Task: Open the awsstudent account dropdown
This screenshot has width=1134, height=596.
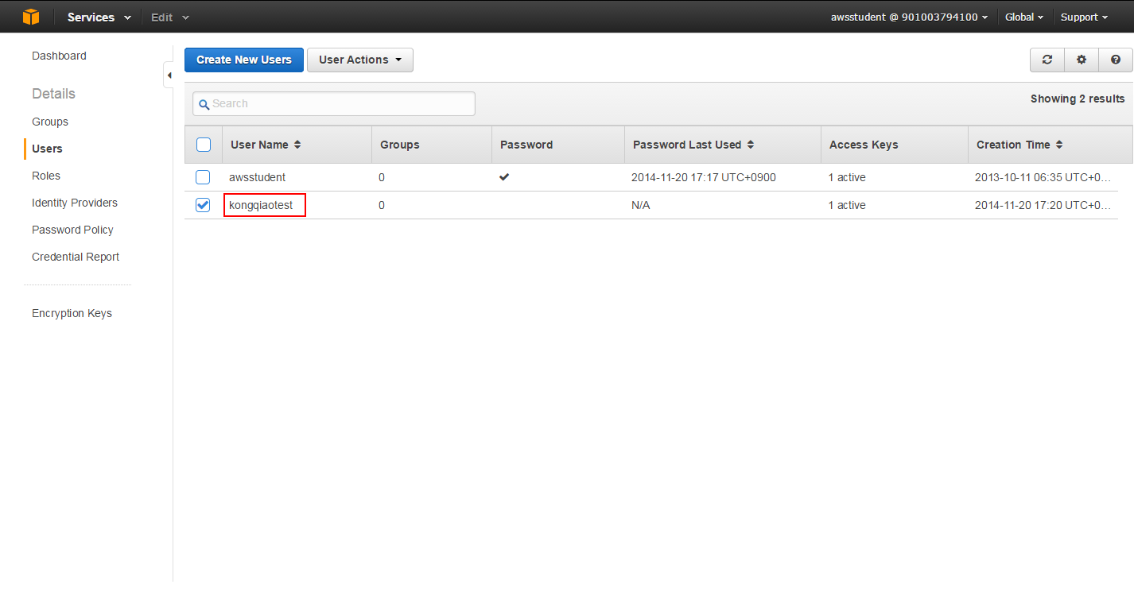Action: pyautogui.click(x=909, y=17)
